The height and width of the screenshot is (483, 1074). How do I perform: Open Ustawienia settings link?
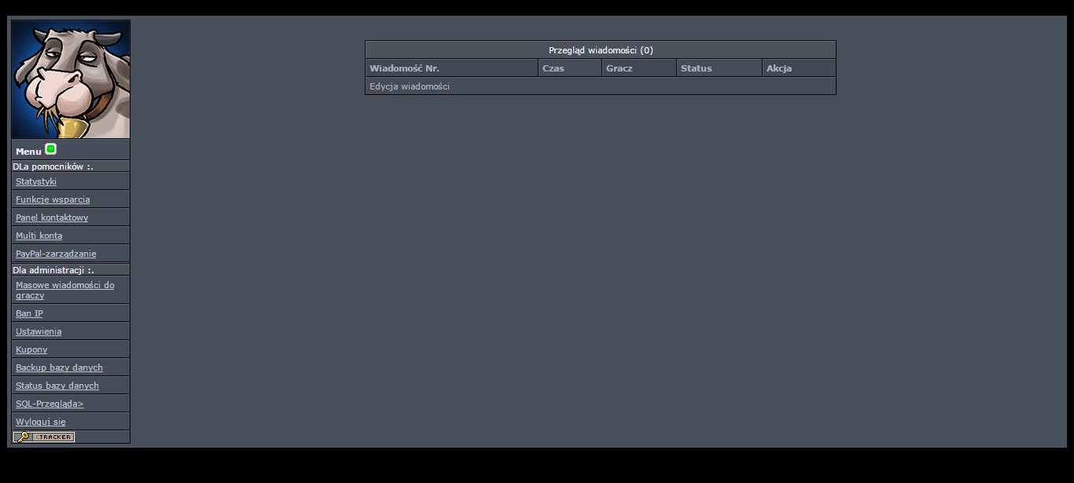39,331
